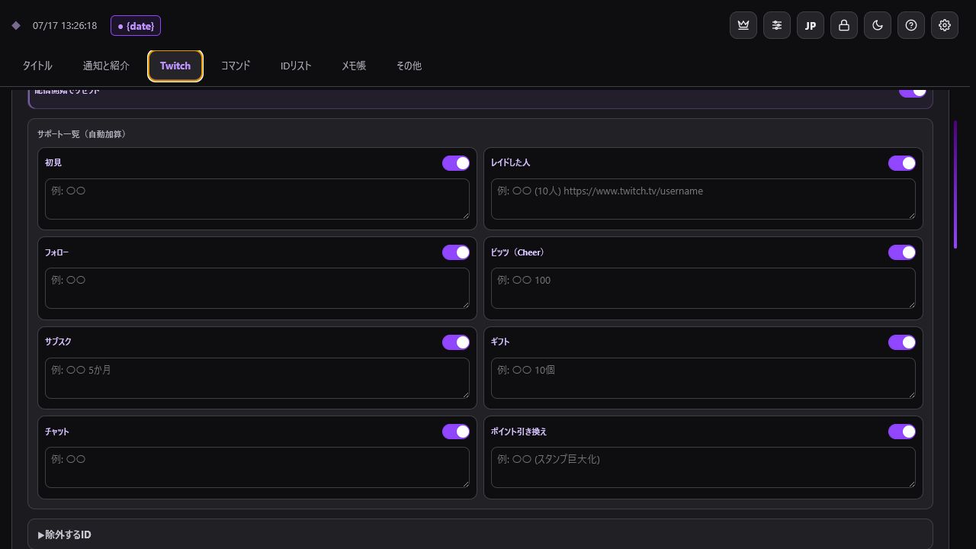This screenshot has height=549, width=976.
Task: Toggle the ギフト switch
Action: (x=902, y=342)
